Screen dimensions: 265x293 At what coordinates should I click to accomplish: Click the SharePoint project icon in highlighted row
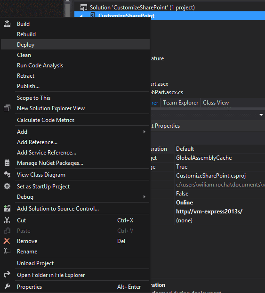point(92,16)
